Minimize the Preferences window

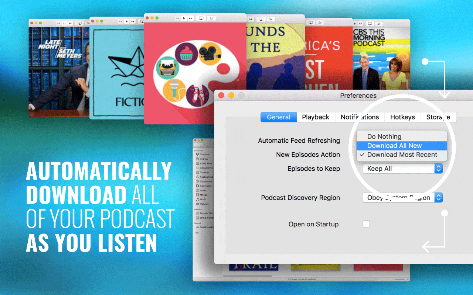coord(231,96)
